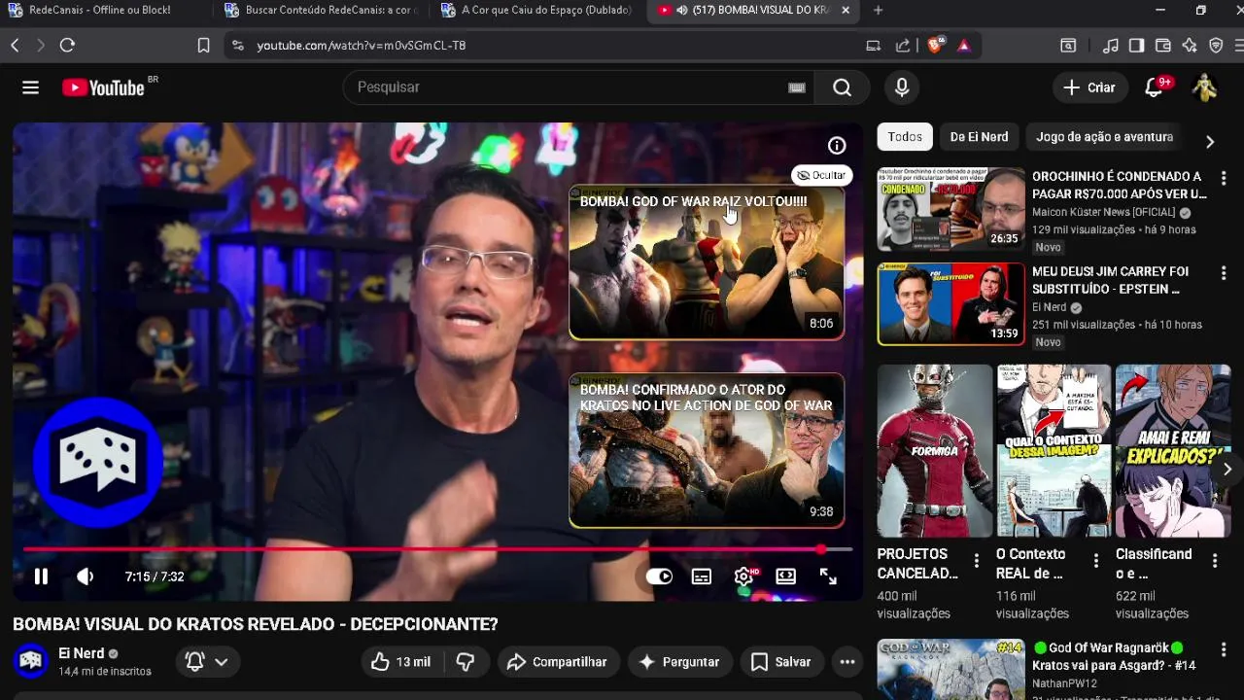Open the 'PROJETOS CANCELAD...' Shorts thumbnail
This screenshot has height=700, width=1244.
[934, 451]
